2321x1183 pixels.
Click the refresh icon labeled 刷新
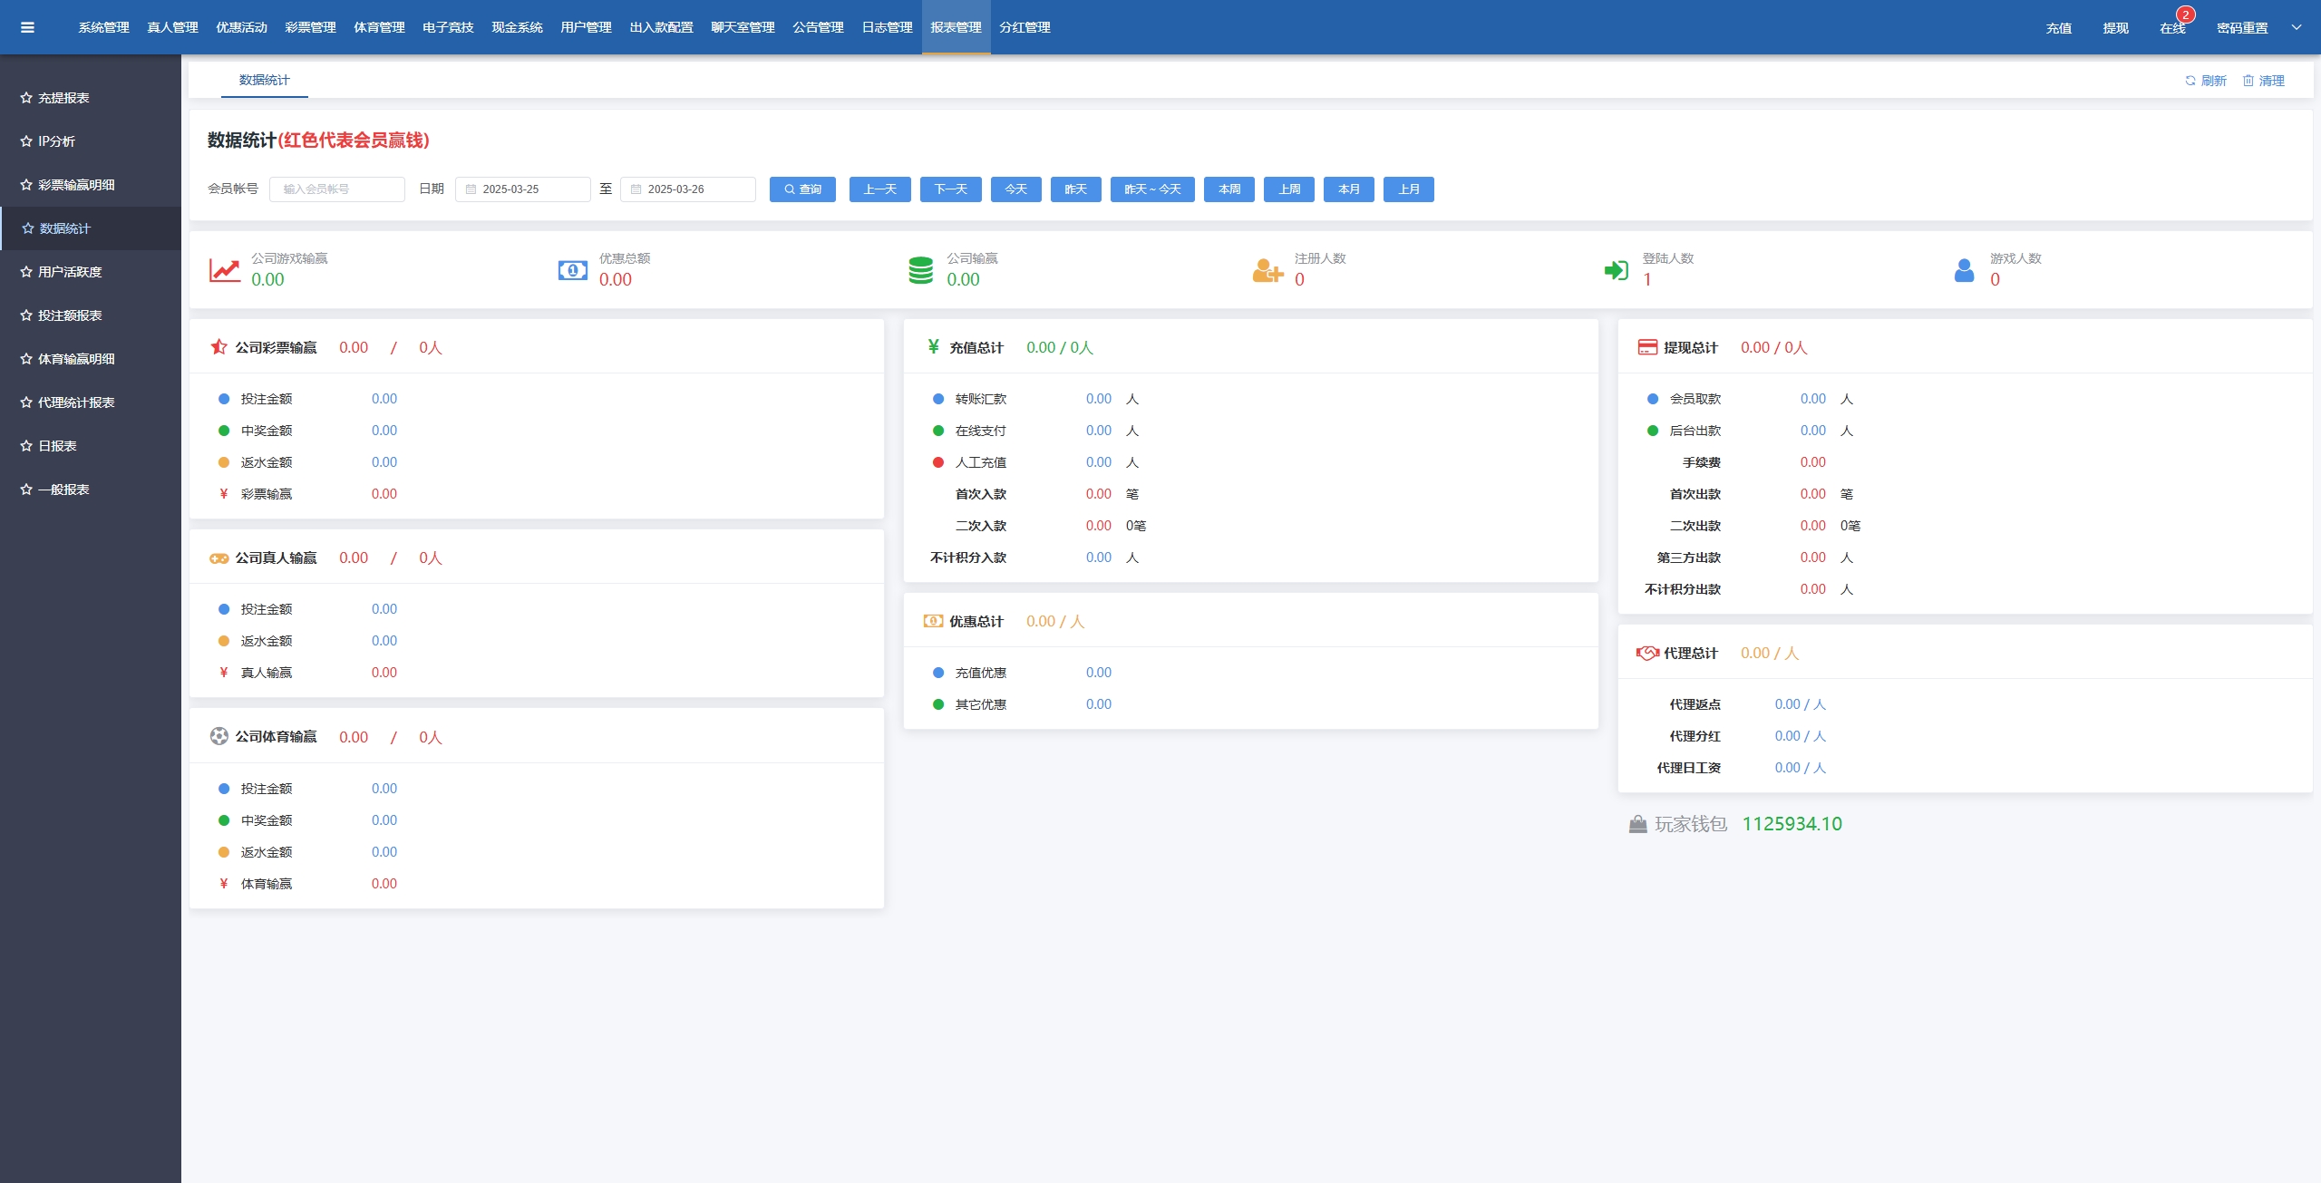pyautogui.click(x=2190, y=81)
